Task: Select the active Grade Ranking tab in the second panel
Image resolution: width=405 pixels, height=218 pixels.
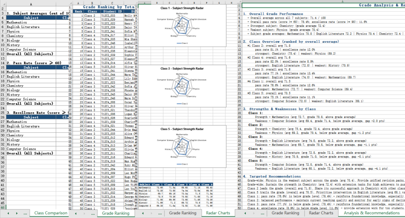Action: pyautogui.click(x=116, y=213)
